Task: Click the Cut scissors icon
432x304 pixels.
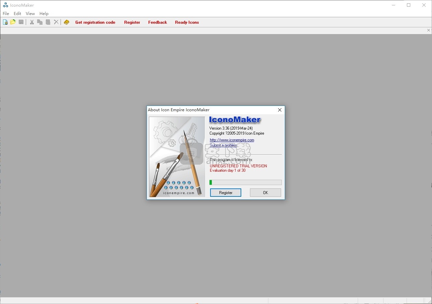Action: [32, 22]
